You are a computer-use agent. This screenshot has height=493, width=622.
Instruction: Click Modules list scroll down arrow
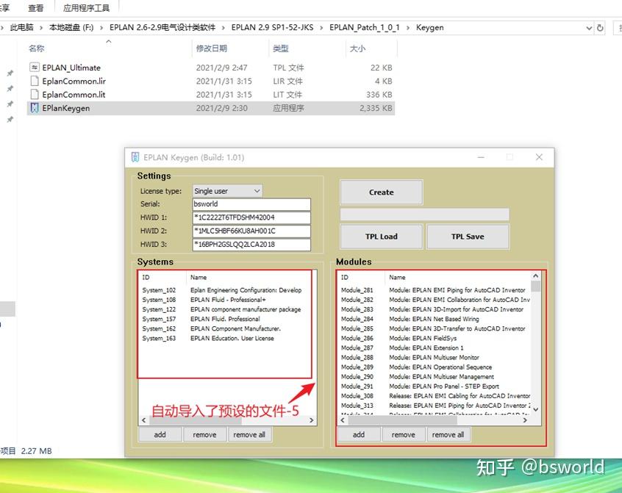tap(535, 409)
